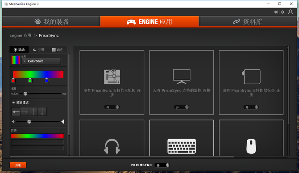This screenshot has height=173, width=299.
Task: Switch to the 我的装备 tab
Action: (x=51, y=21)
